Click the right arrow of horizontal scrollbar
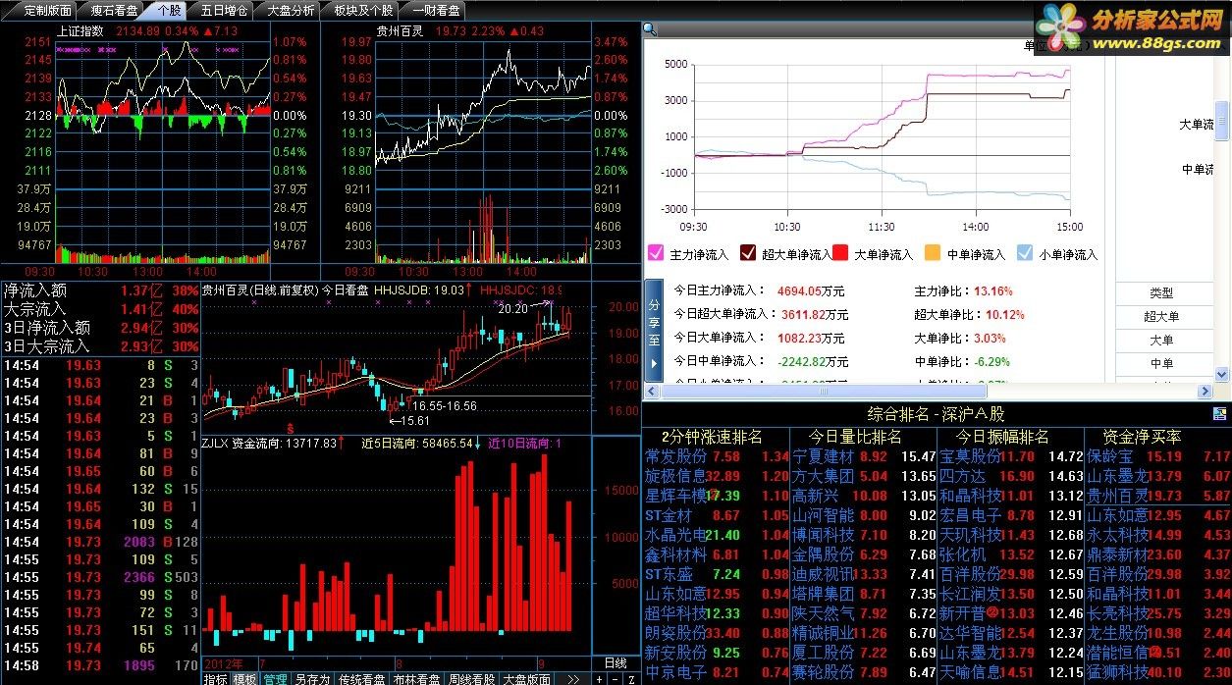This screenshot has width=1232, height=685. pyautogui.click(x=1206, y=393)
